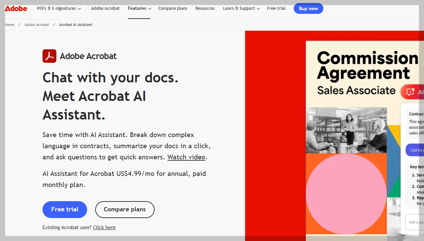Screen dimensions: 424x241
Task: Follow the Click here link for existing users
Action: click(x=104, y=227)
